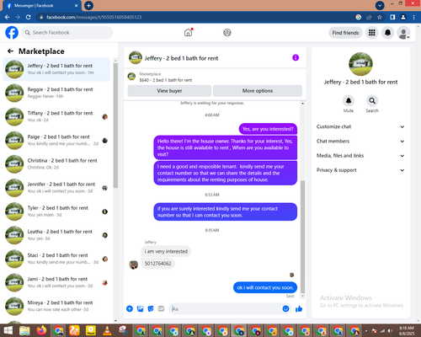Attach a photo file in composer
Screen dimensions: 421x337
tap(140, 308)
